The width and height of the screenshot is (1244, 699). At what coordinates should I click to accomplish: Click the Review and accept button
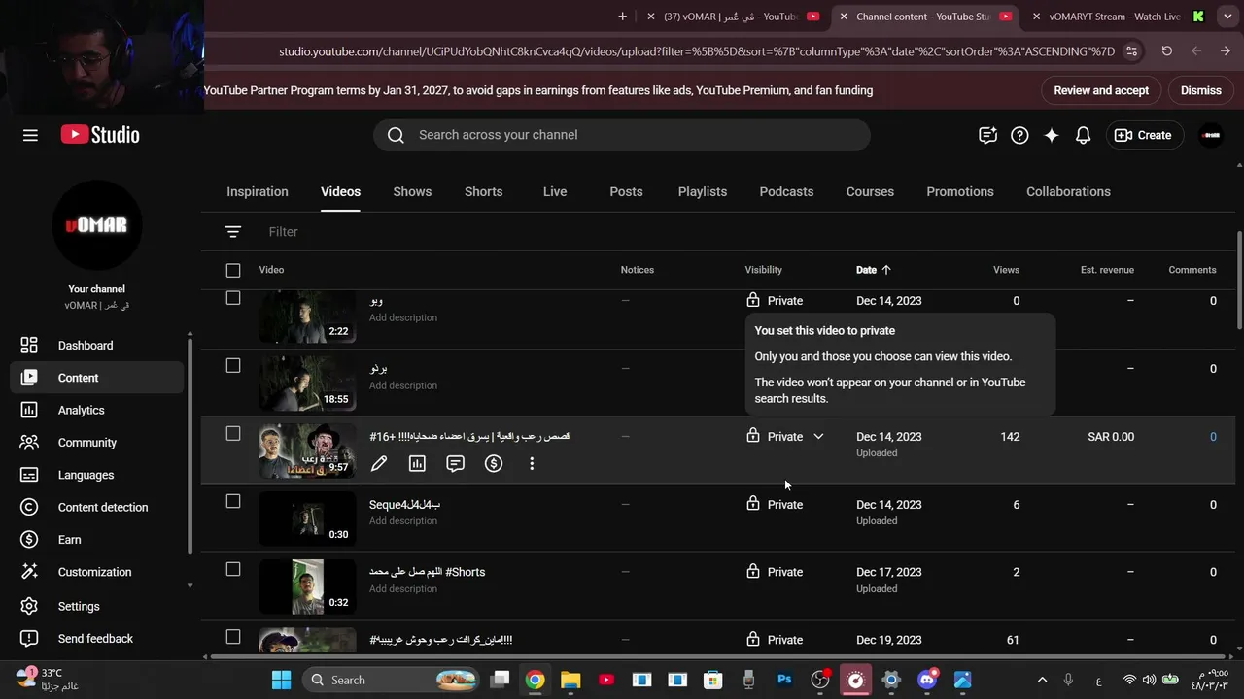(1101, 90)
